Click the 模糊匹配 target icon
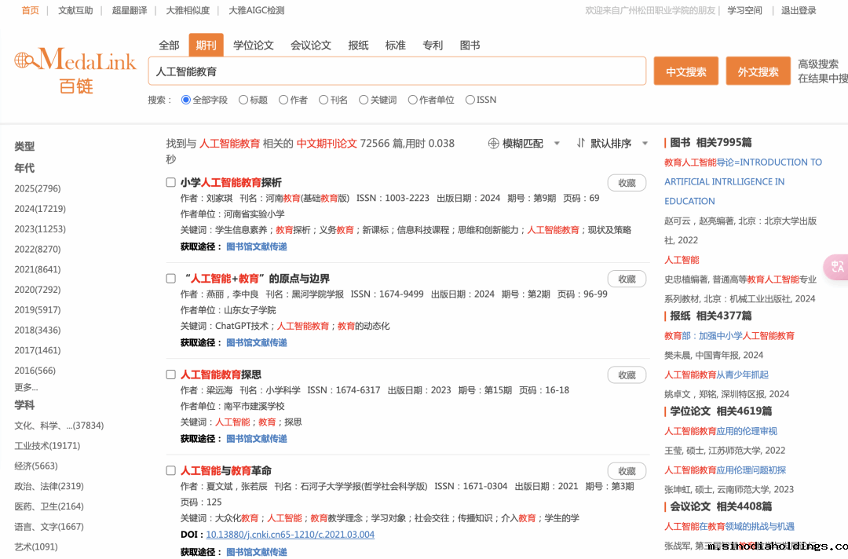This screenshot has height=559, width=848. (494, 144)
